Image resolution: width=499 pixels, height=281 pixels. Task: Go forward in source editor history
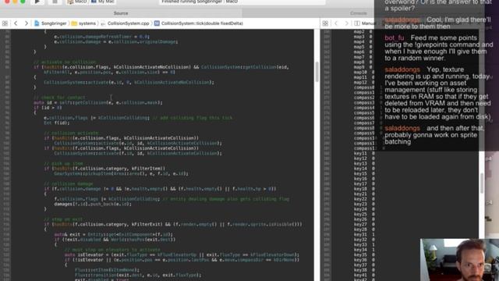point(26,23)
